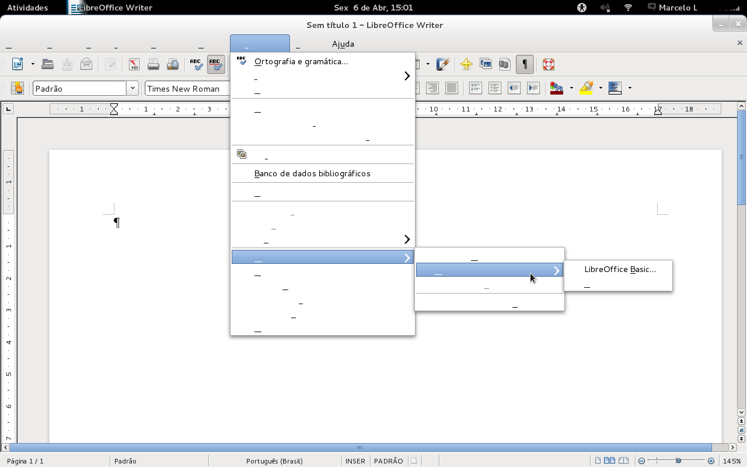
Task: Open the Navigator star icon
Action: click(466, 64)
